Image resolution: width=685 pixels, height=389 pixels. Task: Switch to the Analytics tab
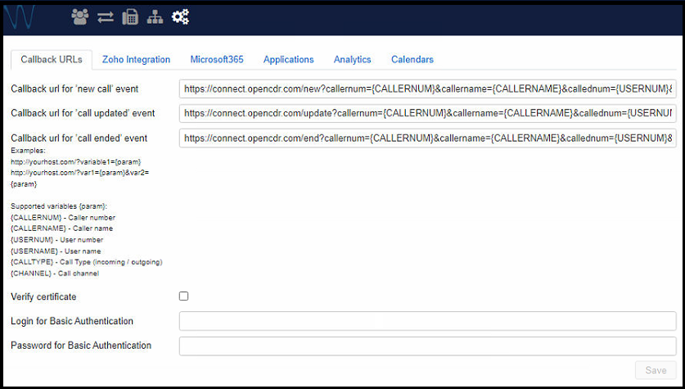click(x=352, y=60)
